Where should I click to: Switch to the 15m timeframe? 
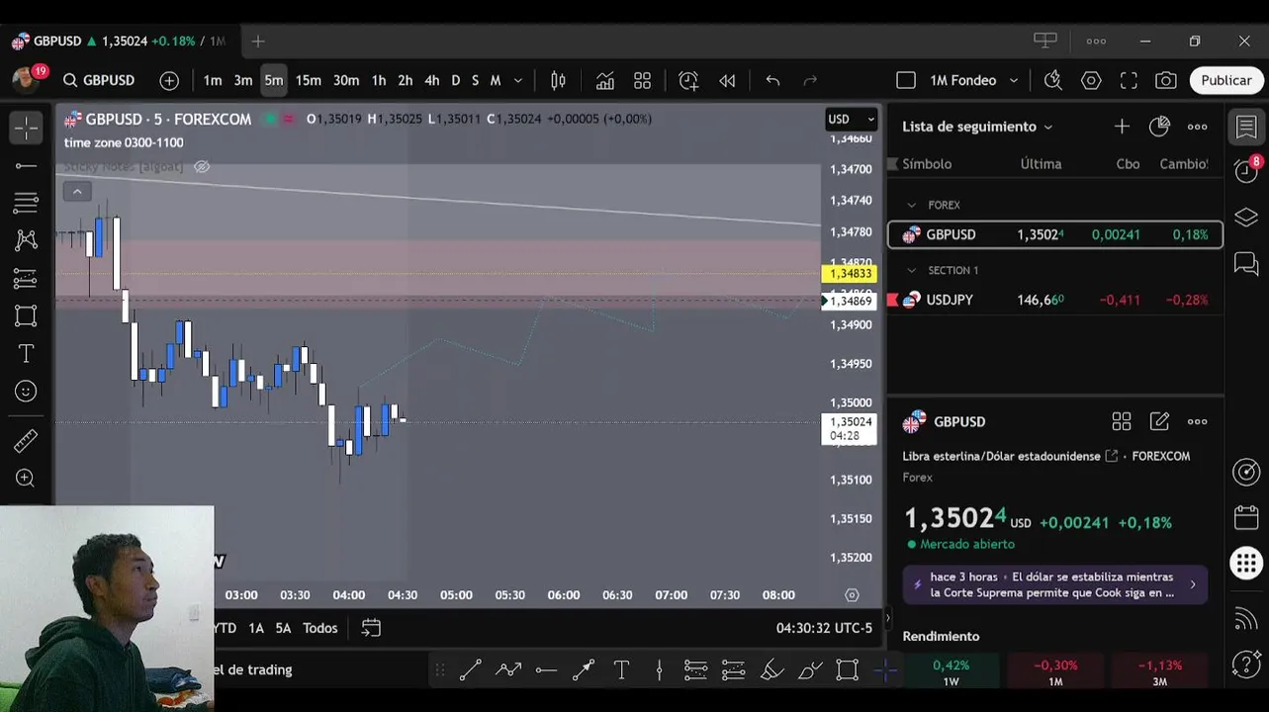(x=308, y=80)
